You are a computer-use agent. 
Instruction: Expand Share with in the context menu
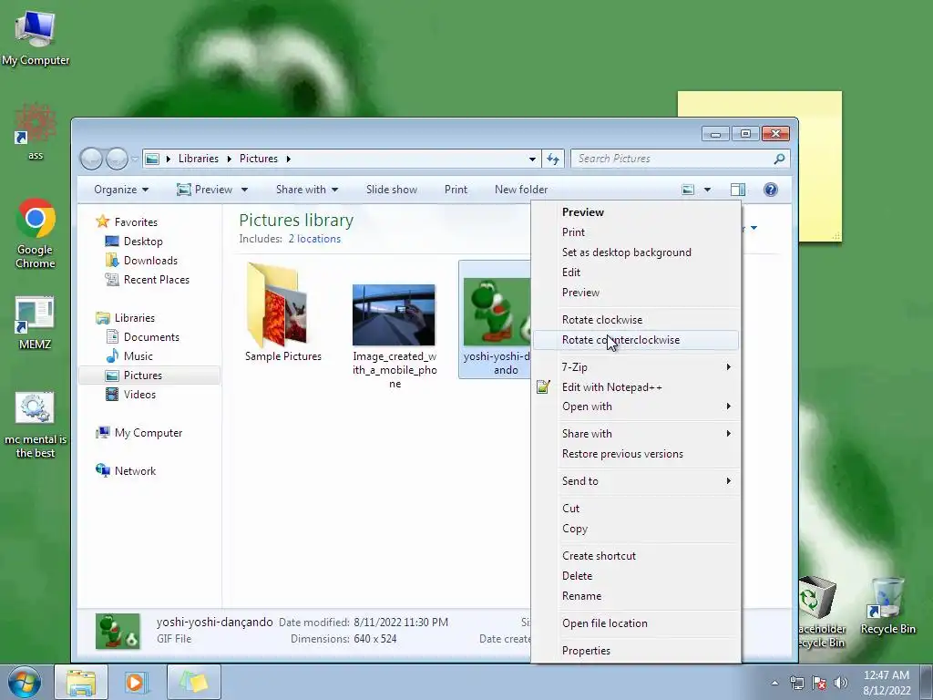pyautogui.click(x=635, y=434)
